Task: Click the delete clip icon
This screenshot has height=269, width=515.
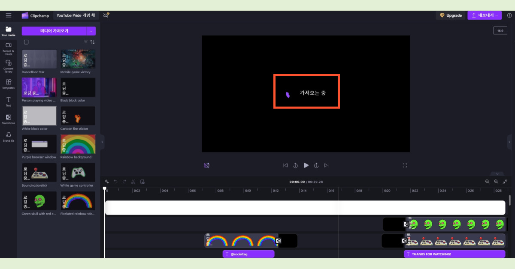Action: point(142,182)
